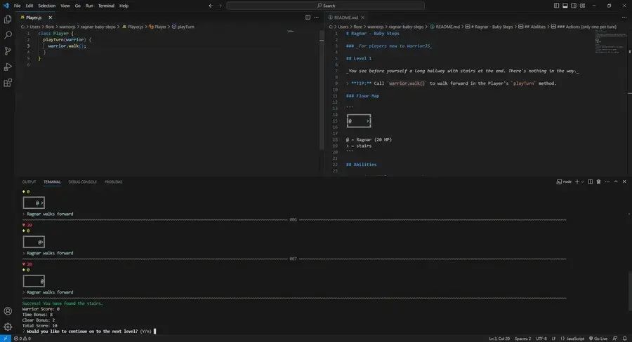The image size is (632, 342).
Task: Open the notifications bell
Action: pyautogui.click(x=625, y=338)
